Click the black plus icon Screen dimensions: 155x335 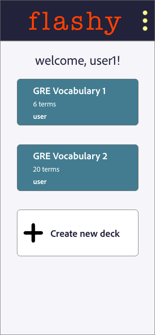(33, 233)
